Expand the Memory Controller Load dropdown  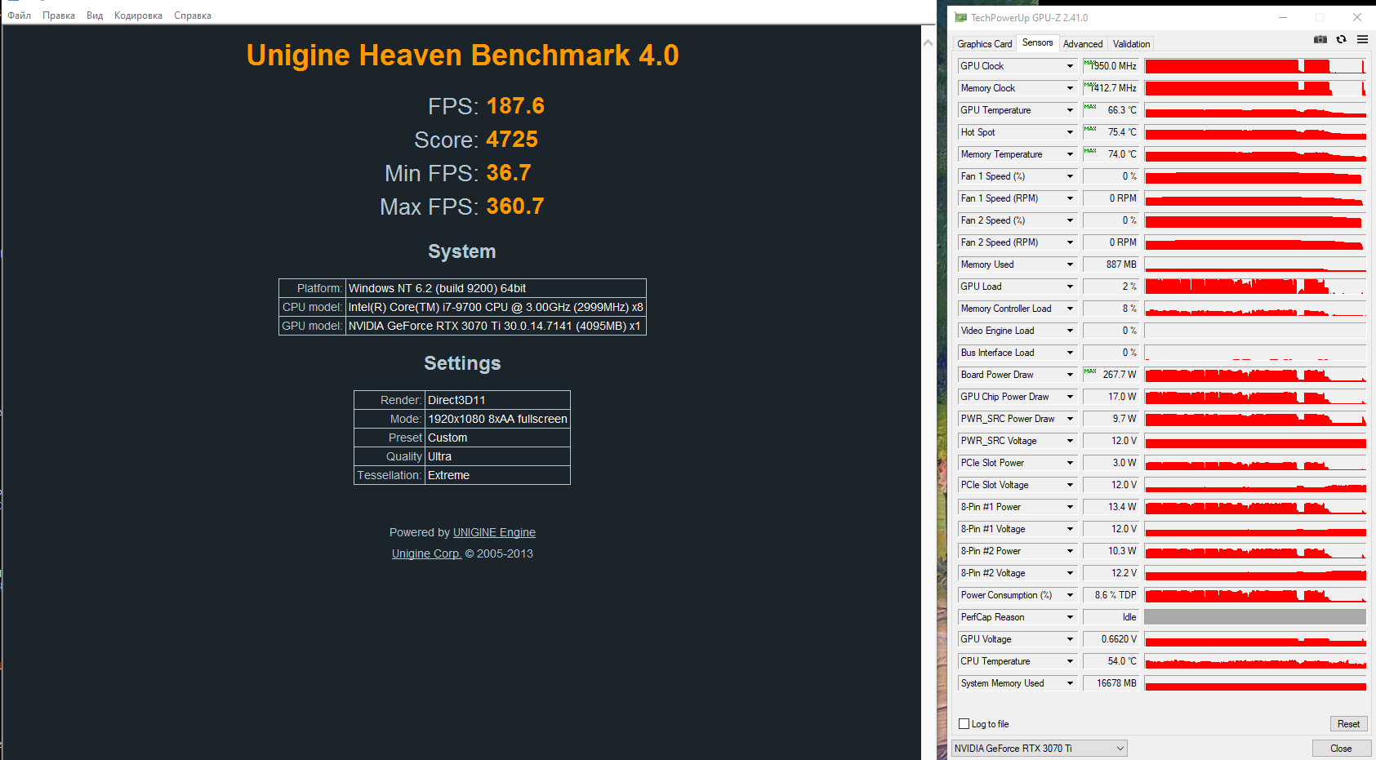(1070, 309)
